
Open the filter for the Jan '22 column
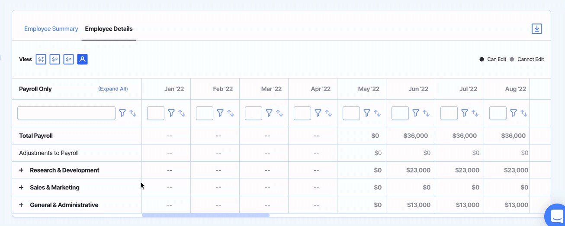(171, 113)
